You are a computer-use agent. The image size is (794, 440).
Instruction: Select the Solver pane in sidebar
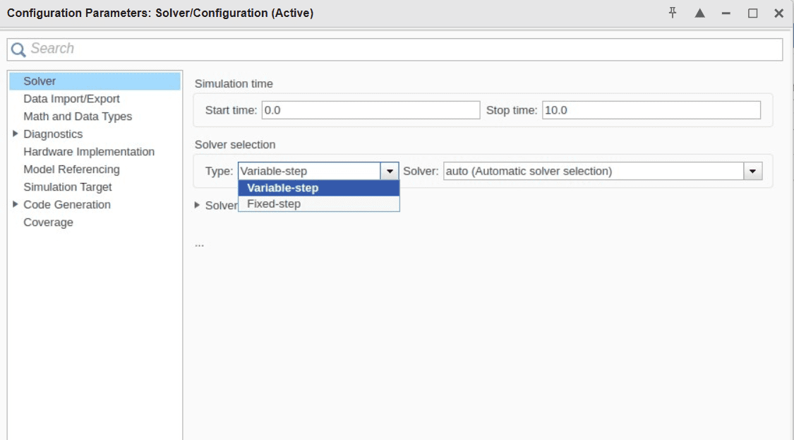coord(40,81)
